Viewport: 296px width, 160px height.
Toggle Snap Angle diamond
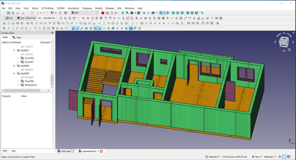tap(91, 28)
